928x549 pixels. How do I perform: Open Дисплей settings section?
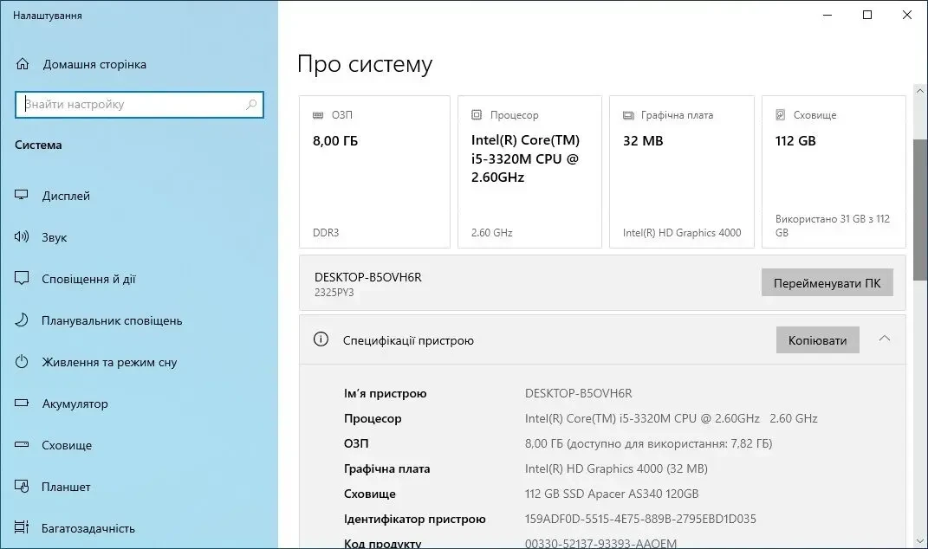pyautogui.click(x=66, y=196)
